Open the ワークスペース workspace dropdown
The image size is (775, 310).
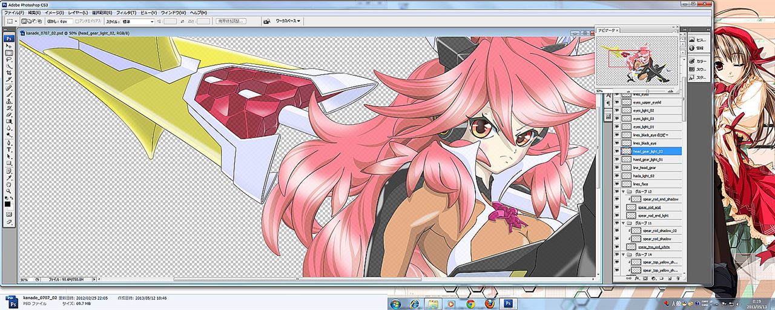[x=288, y=21]
